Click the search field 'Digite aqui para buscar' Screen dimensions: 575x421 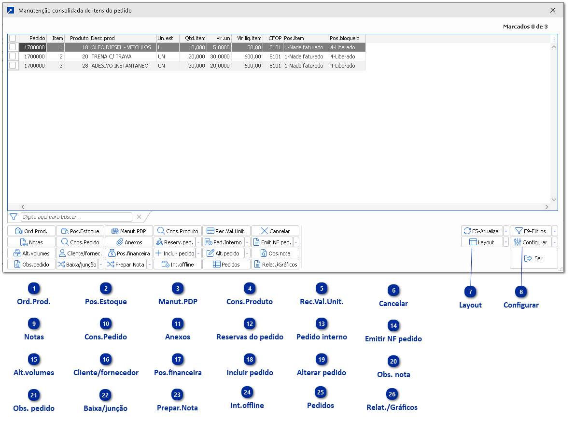tap(76, 217)
